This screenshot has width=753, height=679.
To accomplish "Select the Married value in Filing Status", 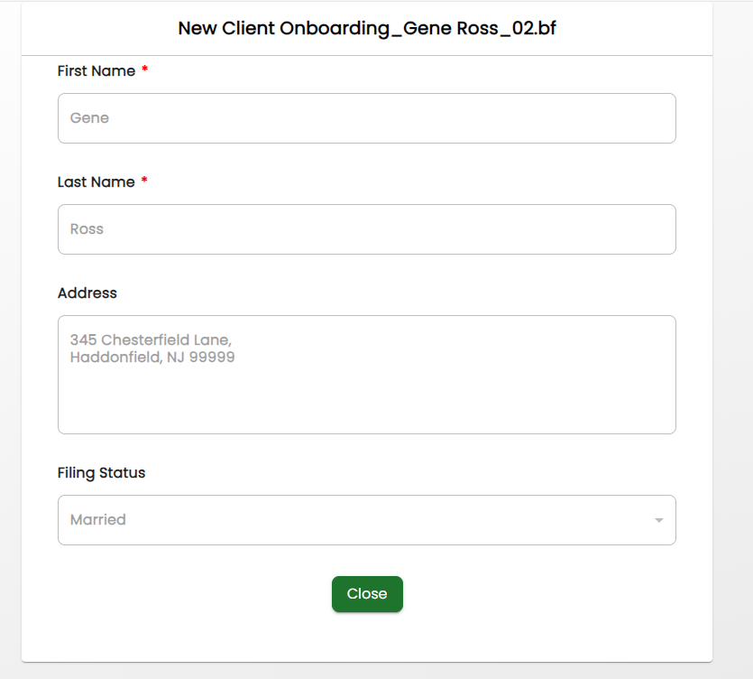I will click(x=98, y=520).
